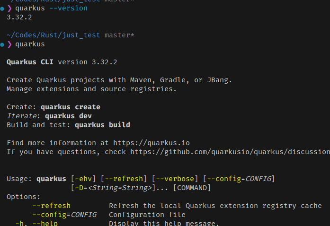The image size is (330, 226).
Task: Click the 'Find more information at' text
Action: (x=58, y=143)
